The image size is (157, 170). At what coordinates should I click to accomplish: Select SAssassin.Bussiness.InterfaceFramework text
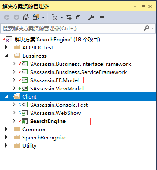pos(81,64)
